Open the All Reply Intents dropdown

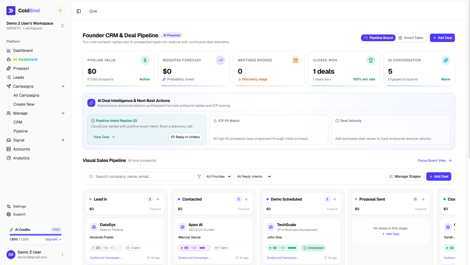tap(253, 176)
